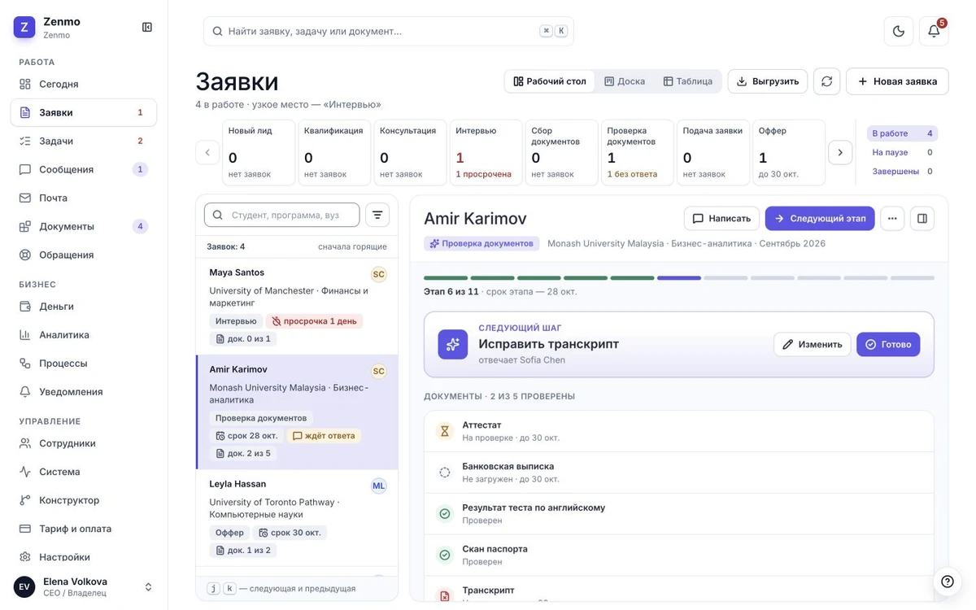Open Тариф и оплата

coord(83,529)
